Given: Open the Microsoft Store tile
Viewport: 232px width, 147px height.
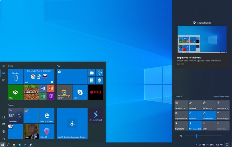Looking at the screenshot, I should coord(72,76).
